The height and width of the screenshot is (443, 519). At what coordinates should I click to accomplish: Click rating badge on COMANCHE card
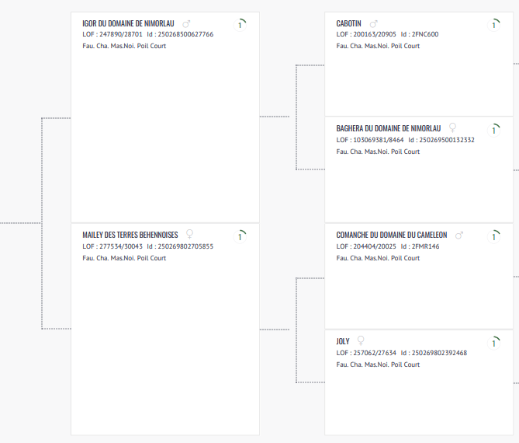[493, 236]
